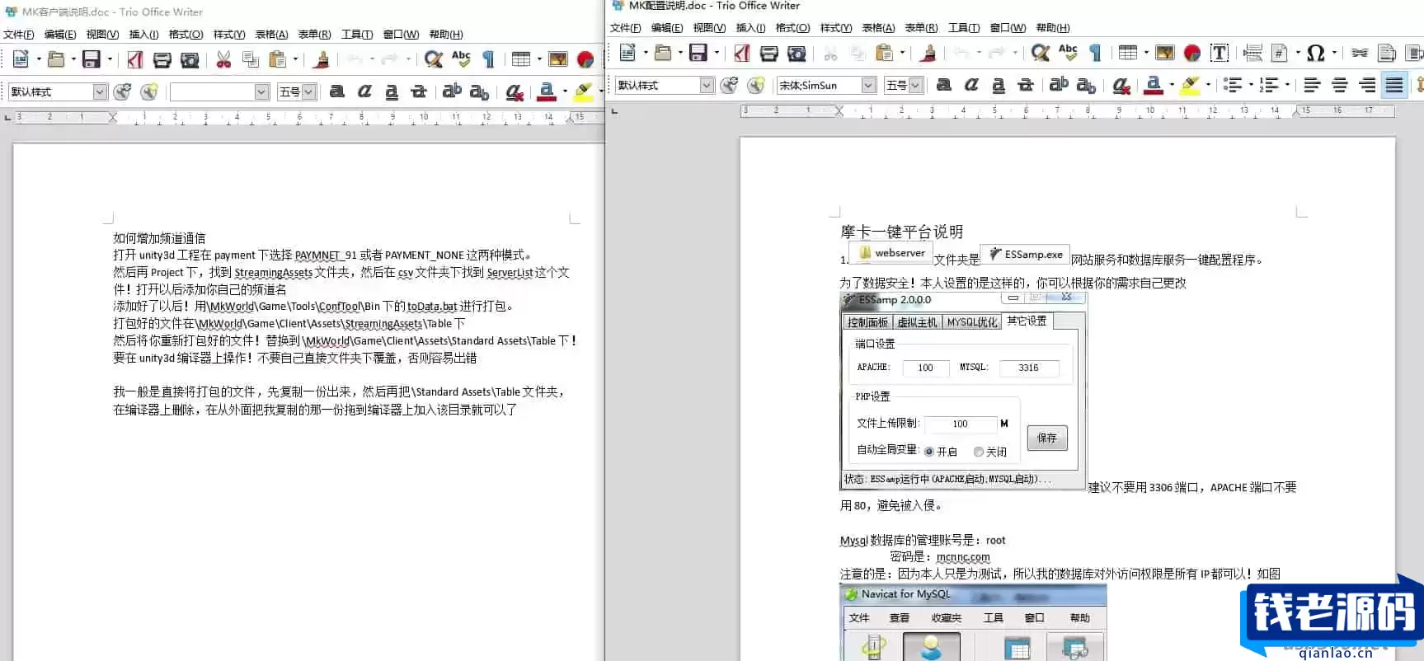Click Open folder icon in MK客户端说明 window
Screen dimensions: 1424x661
(x=56, y=59)
